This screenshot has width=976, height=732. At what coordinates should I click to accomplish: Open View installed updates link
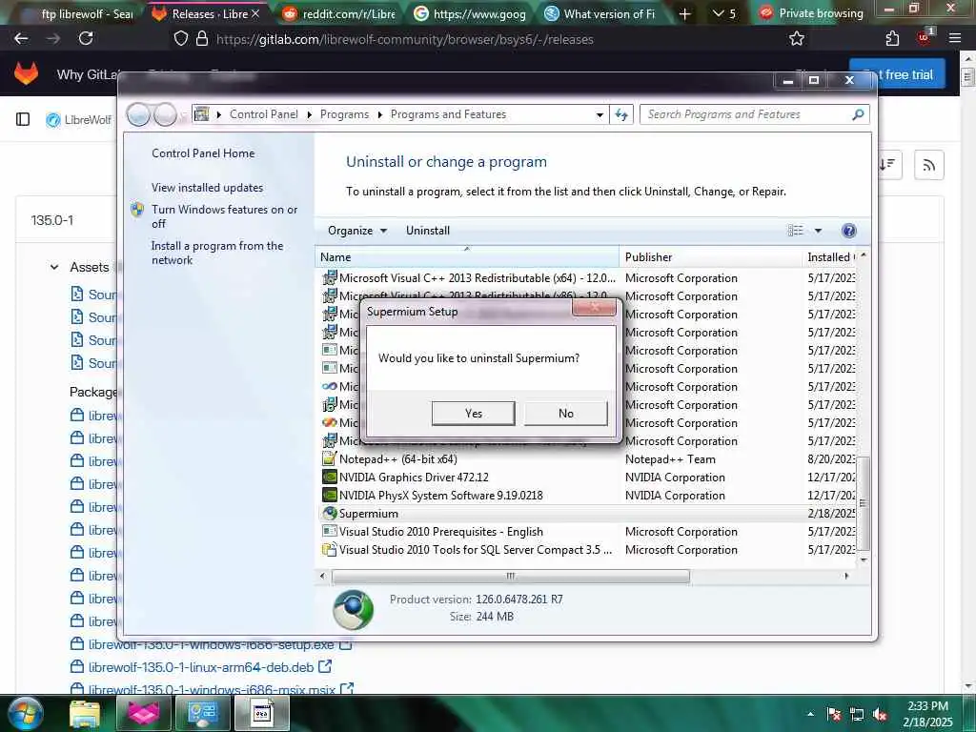(207, 188)
